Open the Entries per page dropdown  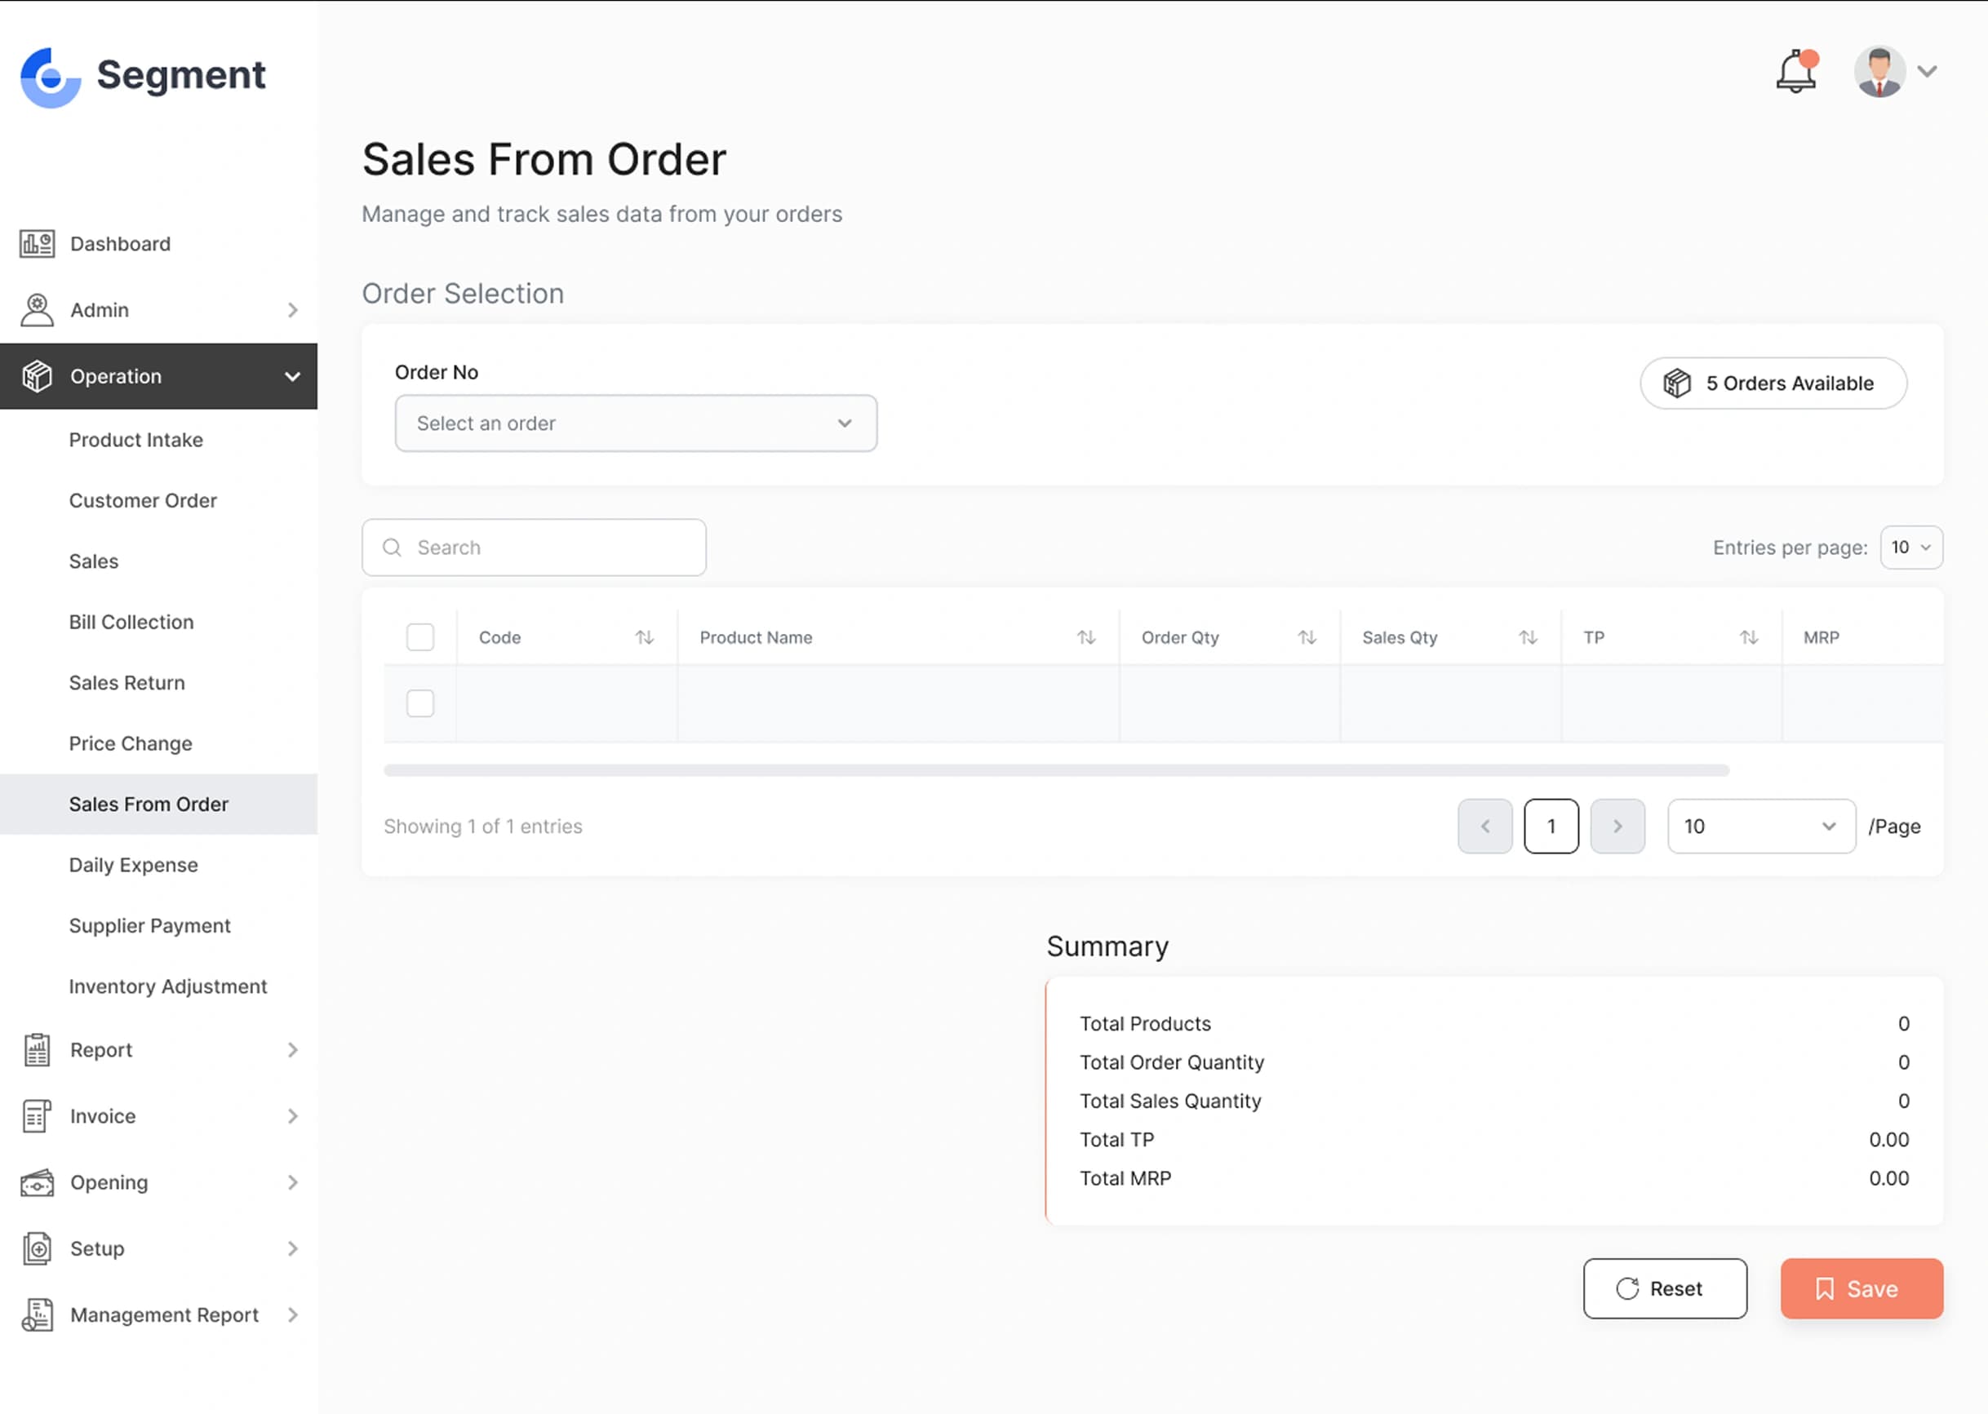pyautogui.click(x=1910, y=547)
